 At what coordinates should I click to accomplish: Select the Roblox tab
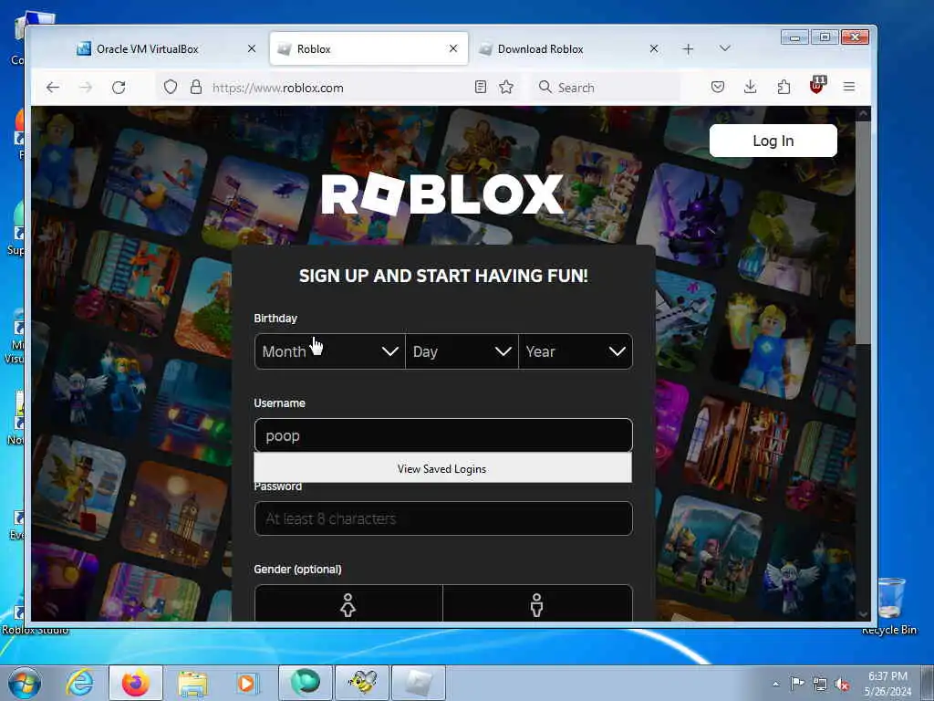point(368,49)
